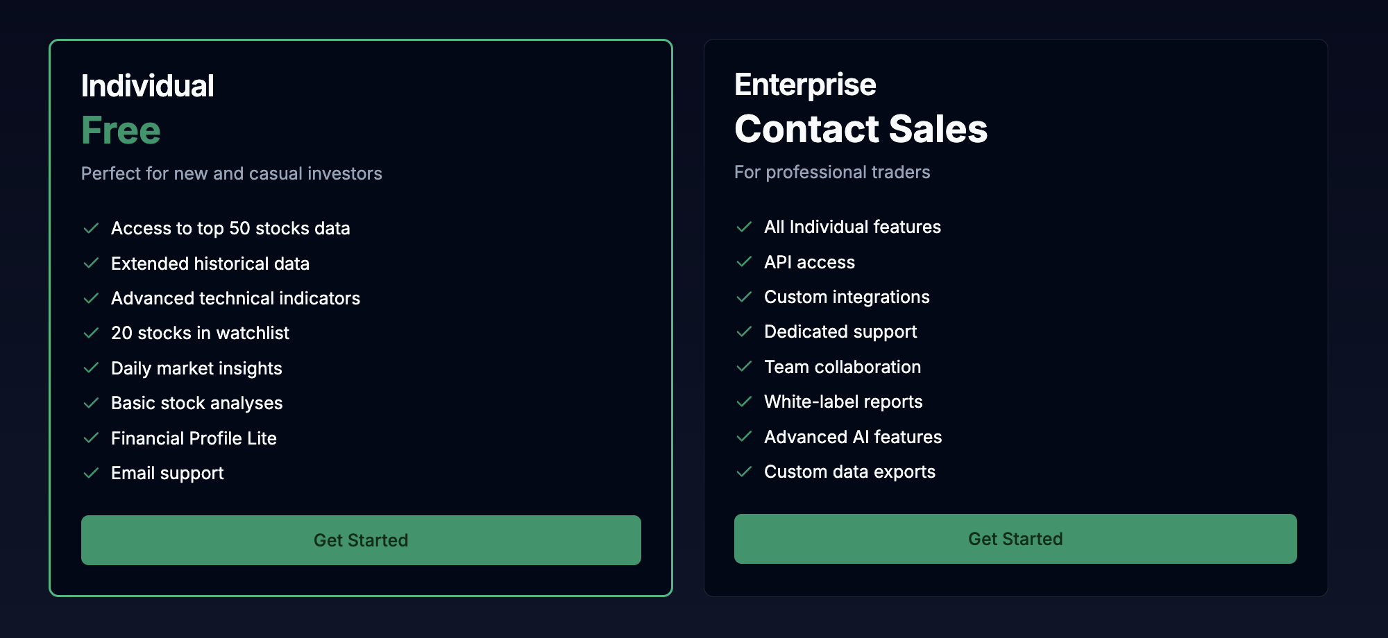Click 20 stocks in watchlist feature

tap(200, 333)
